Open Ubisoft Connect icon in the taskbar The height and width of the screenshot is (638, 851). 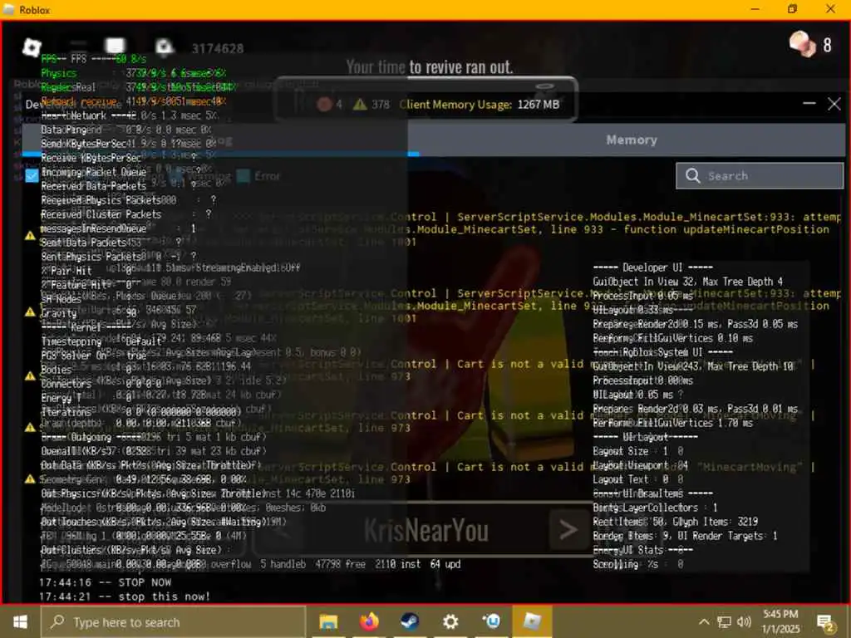pyautogui.click(x=492, y=621)
